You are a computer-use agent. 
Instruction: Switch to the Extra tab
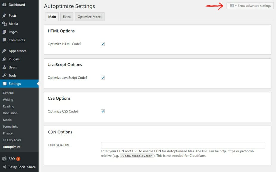[x=67, y=17]
